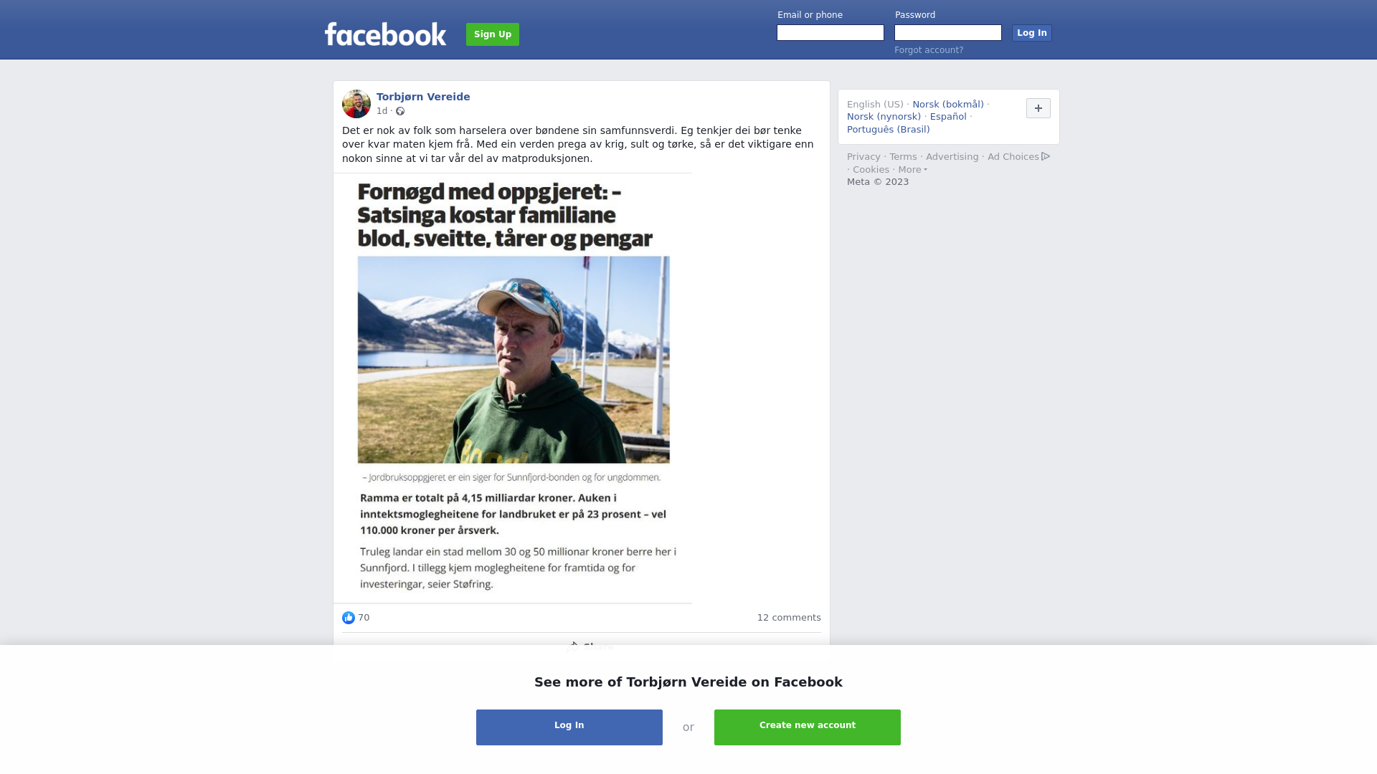Switch language to Norsk (nynorsk)
Viewport: 1377px width, 774px height.
point(884,117)
